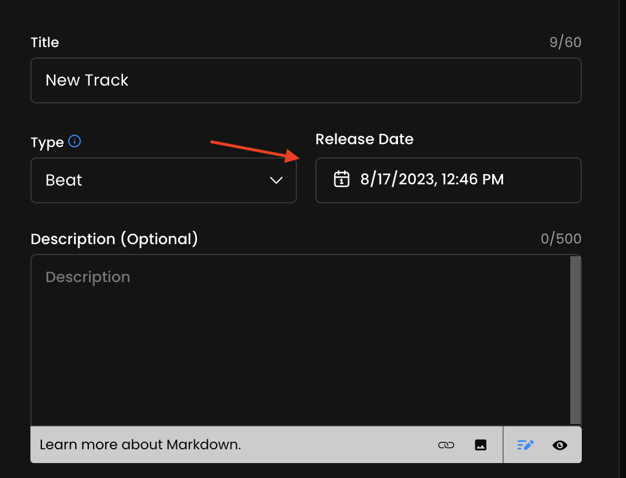626x478 pixels.
Task: Preview description with the eye icon
Action: (x=560, y=445)
